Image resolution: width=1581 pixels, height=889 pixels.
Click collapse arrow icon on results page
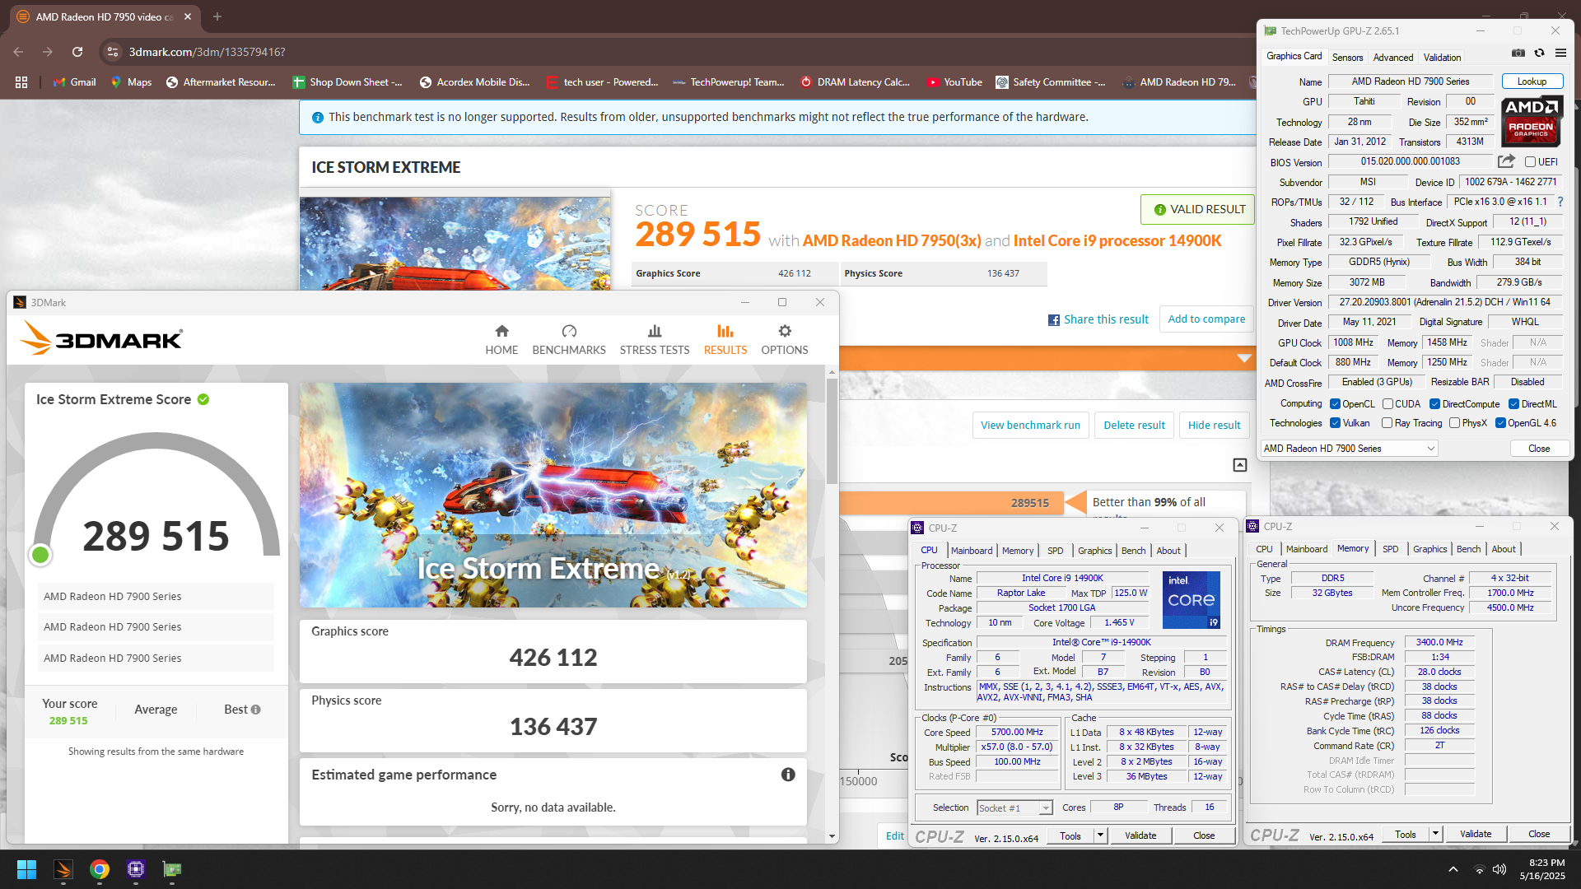(x=1239, y=465)
